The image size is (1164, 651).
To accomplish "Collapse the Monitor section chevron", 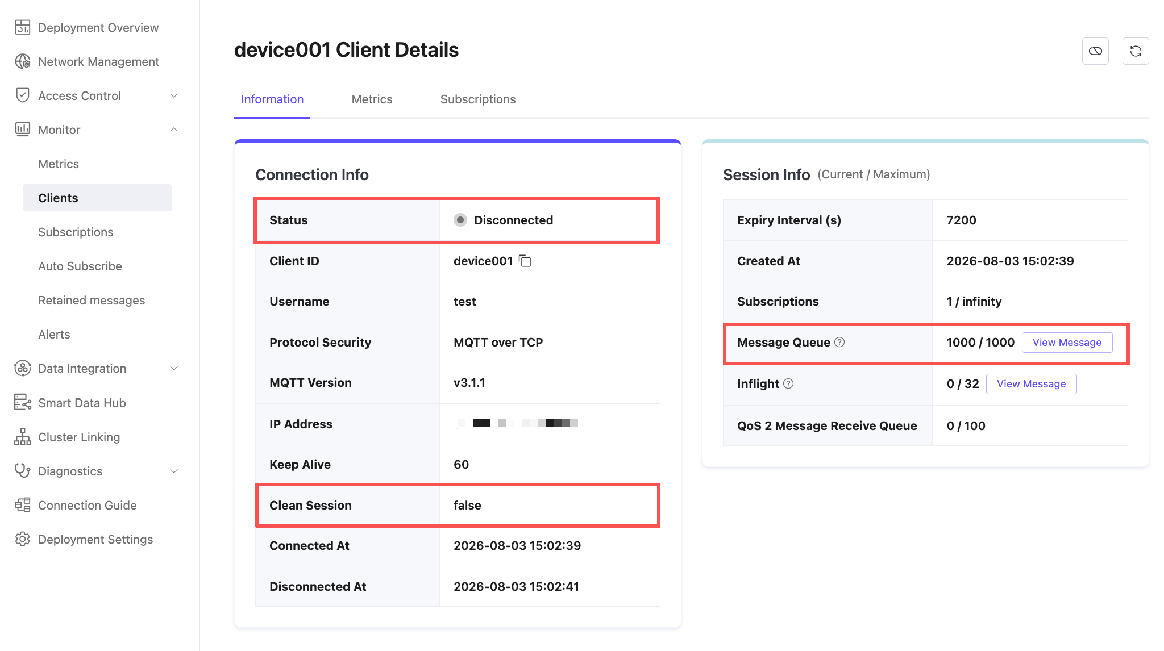I will [174, 130].
